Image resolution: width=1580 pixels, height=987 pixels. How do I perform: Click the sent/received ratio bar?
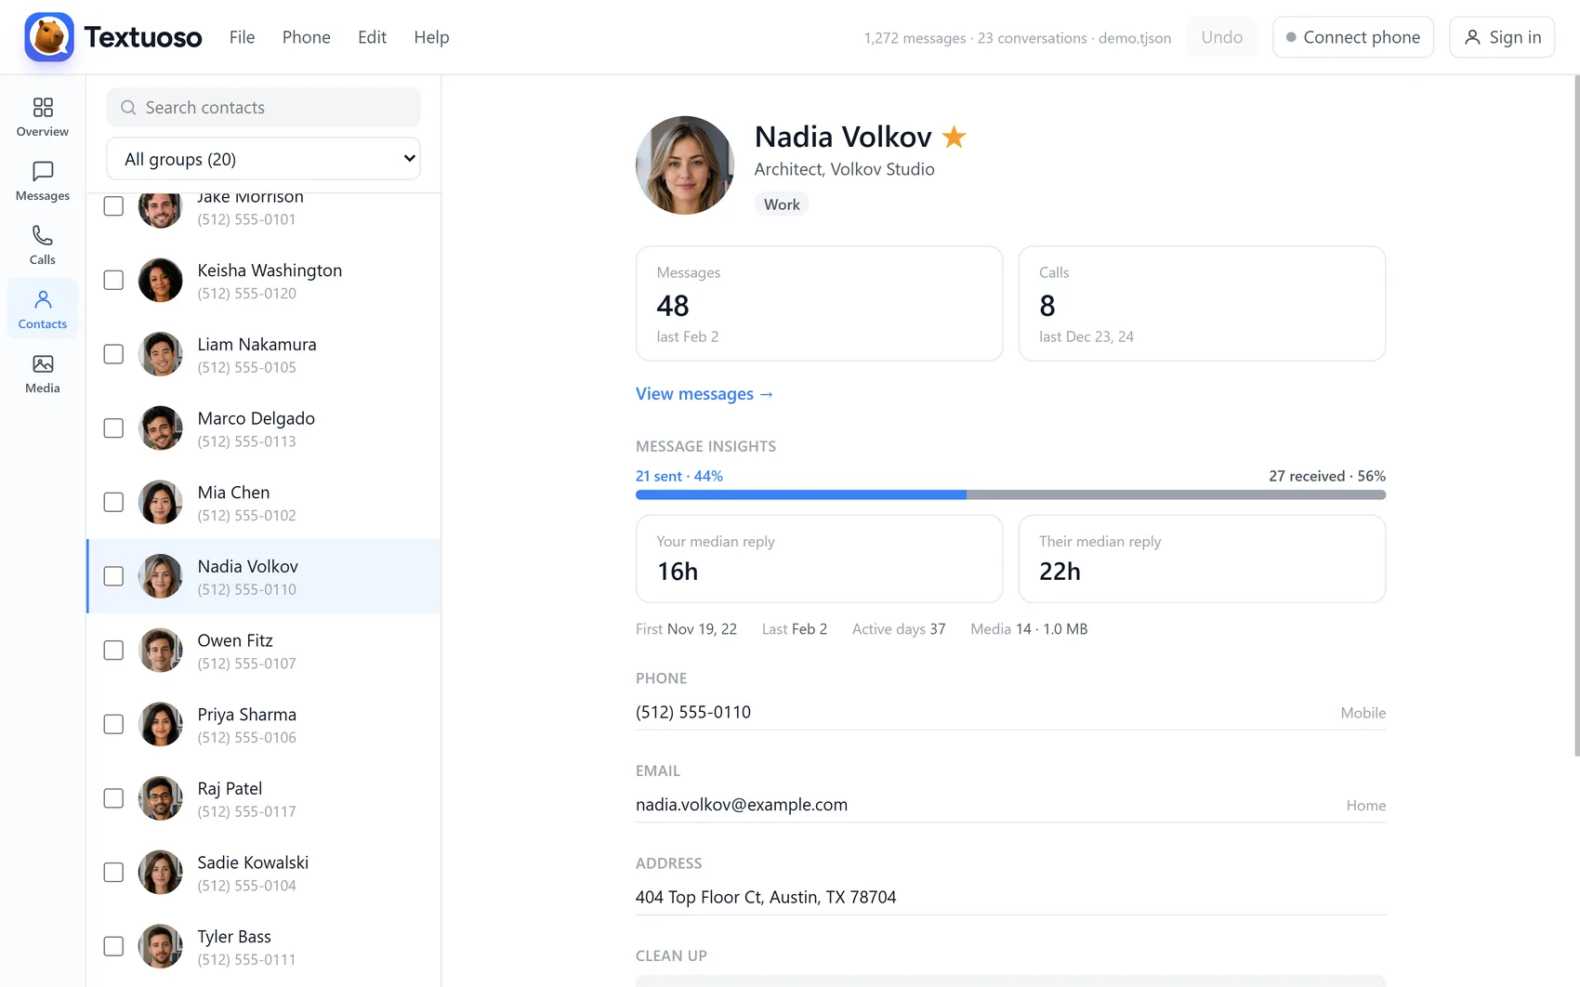[1010, 495]
